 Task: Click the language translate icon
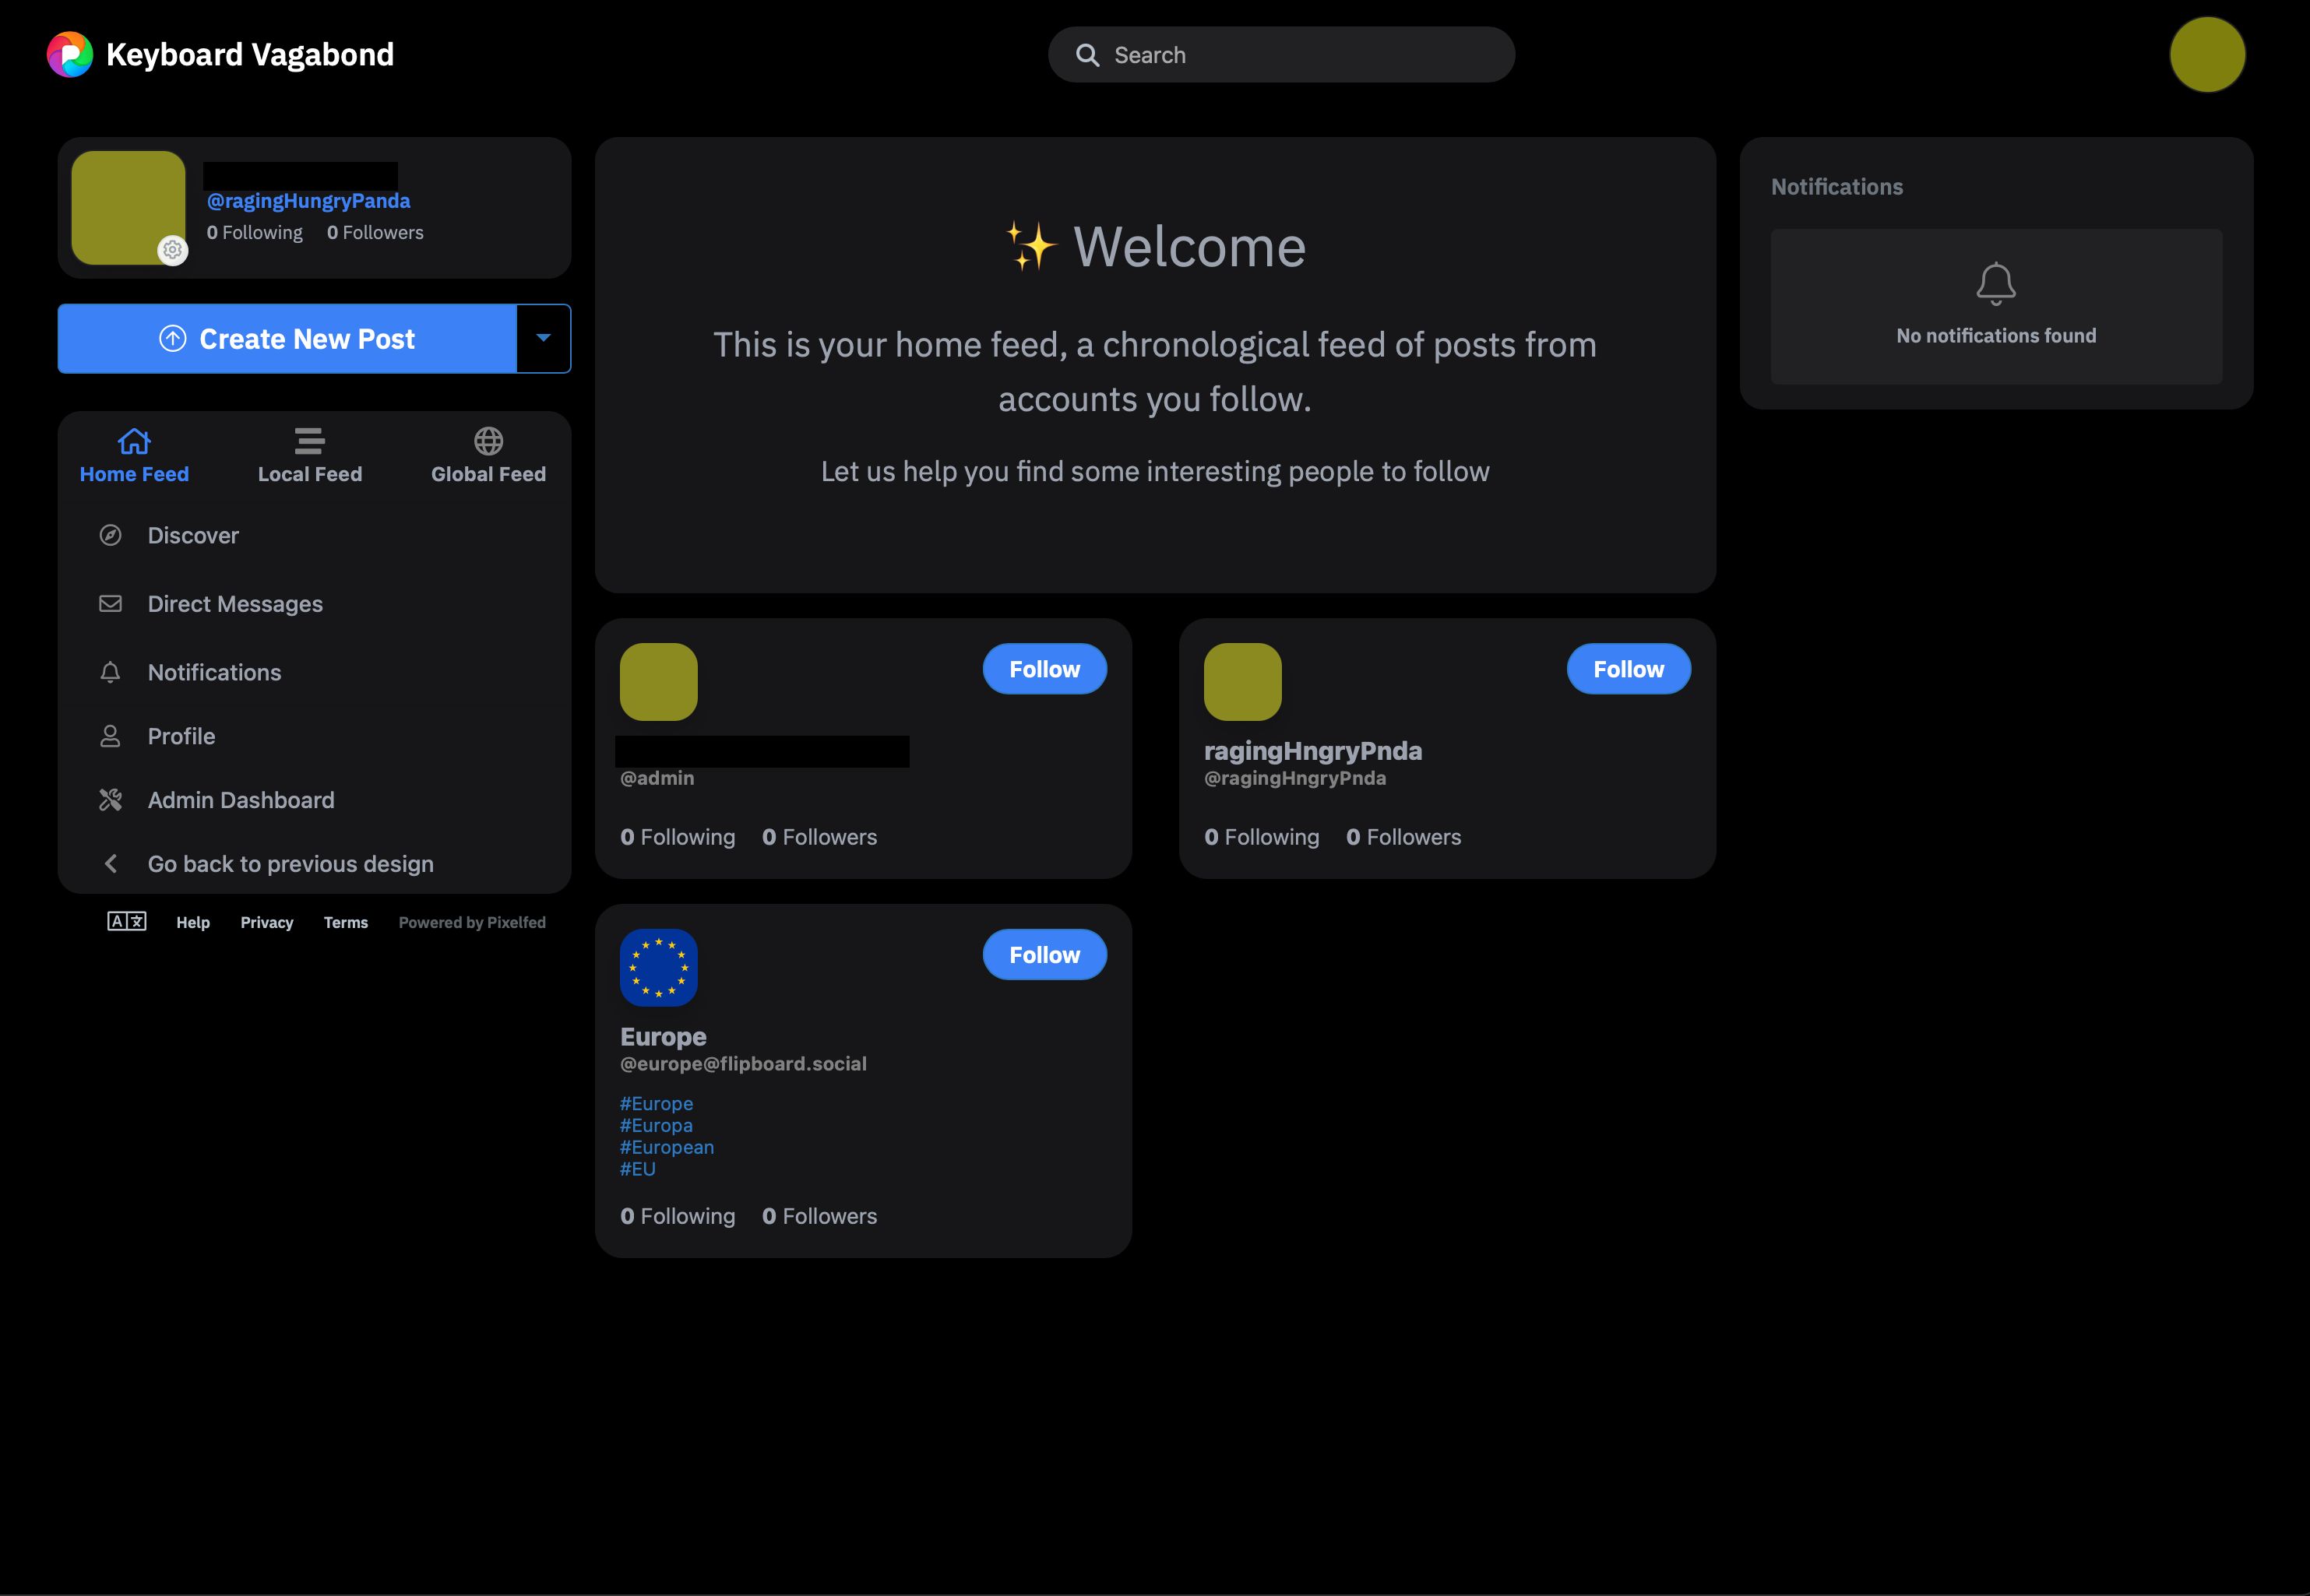tap(127, 921)
